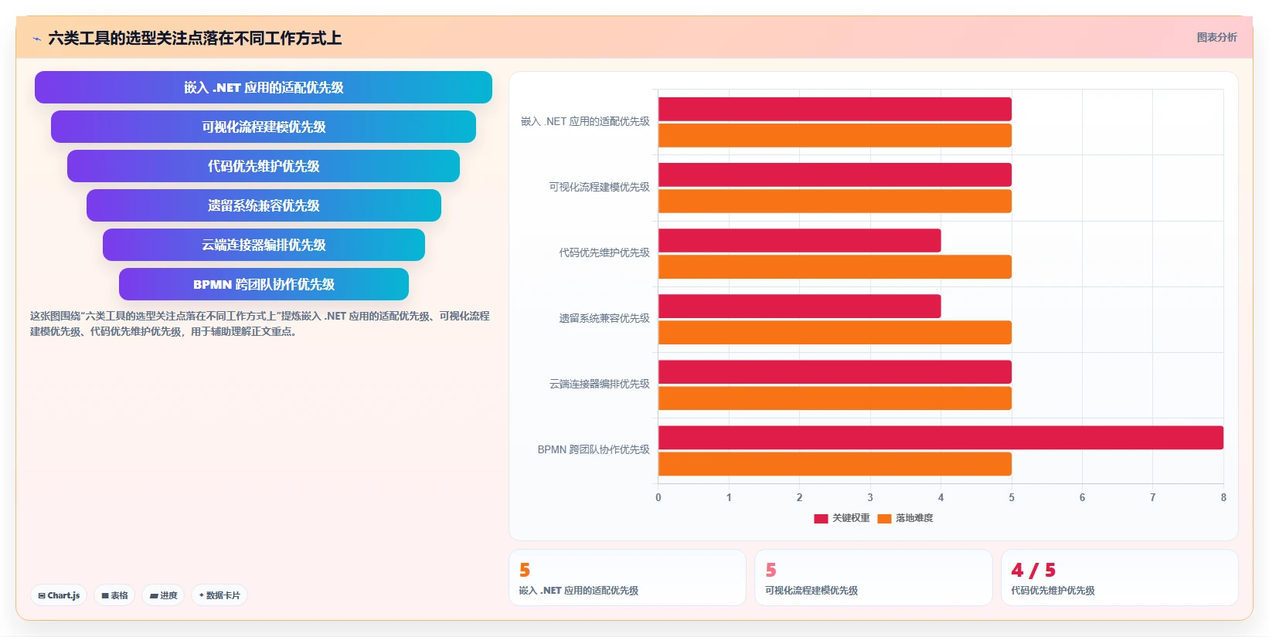
Task: Click the orange bar for 云端连接器编排优先级
Action: (x=835, y=398)
